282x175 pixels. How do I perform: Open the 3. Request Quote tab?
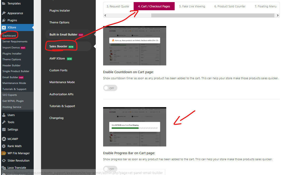pos(118,6)
